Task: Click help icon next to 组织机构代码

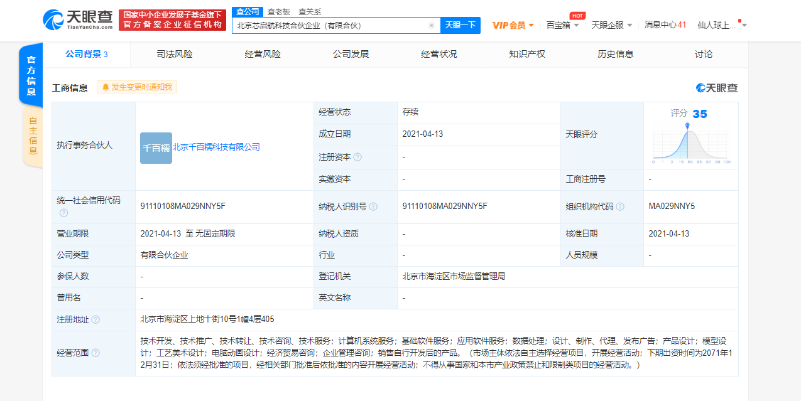Action: click(x=620, y=206)
